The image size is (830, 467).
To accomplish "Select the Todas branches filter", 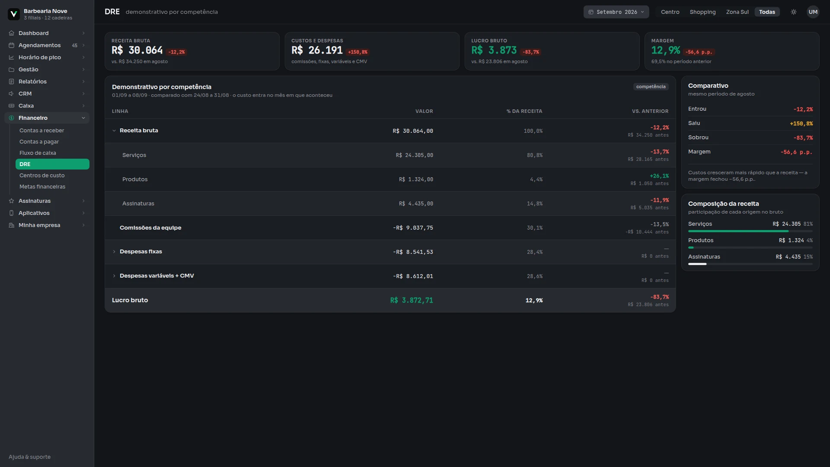I will [x=767, y=12].
